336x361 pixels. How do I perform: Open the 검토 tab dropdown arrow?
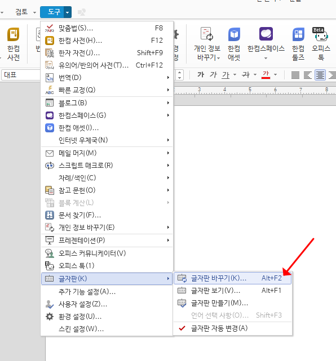[34, 12]
